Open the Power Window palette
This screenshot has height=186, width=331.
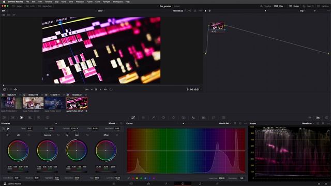(x=163, y=117)
